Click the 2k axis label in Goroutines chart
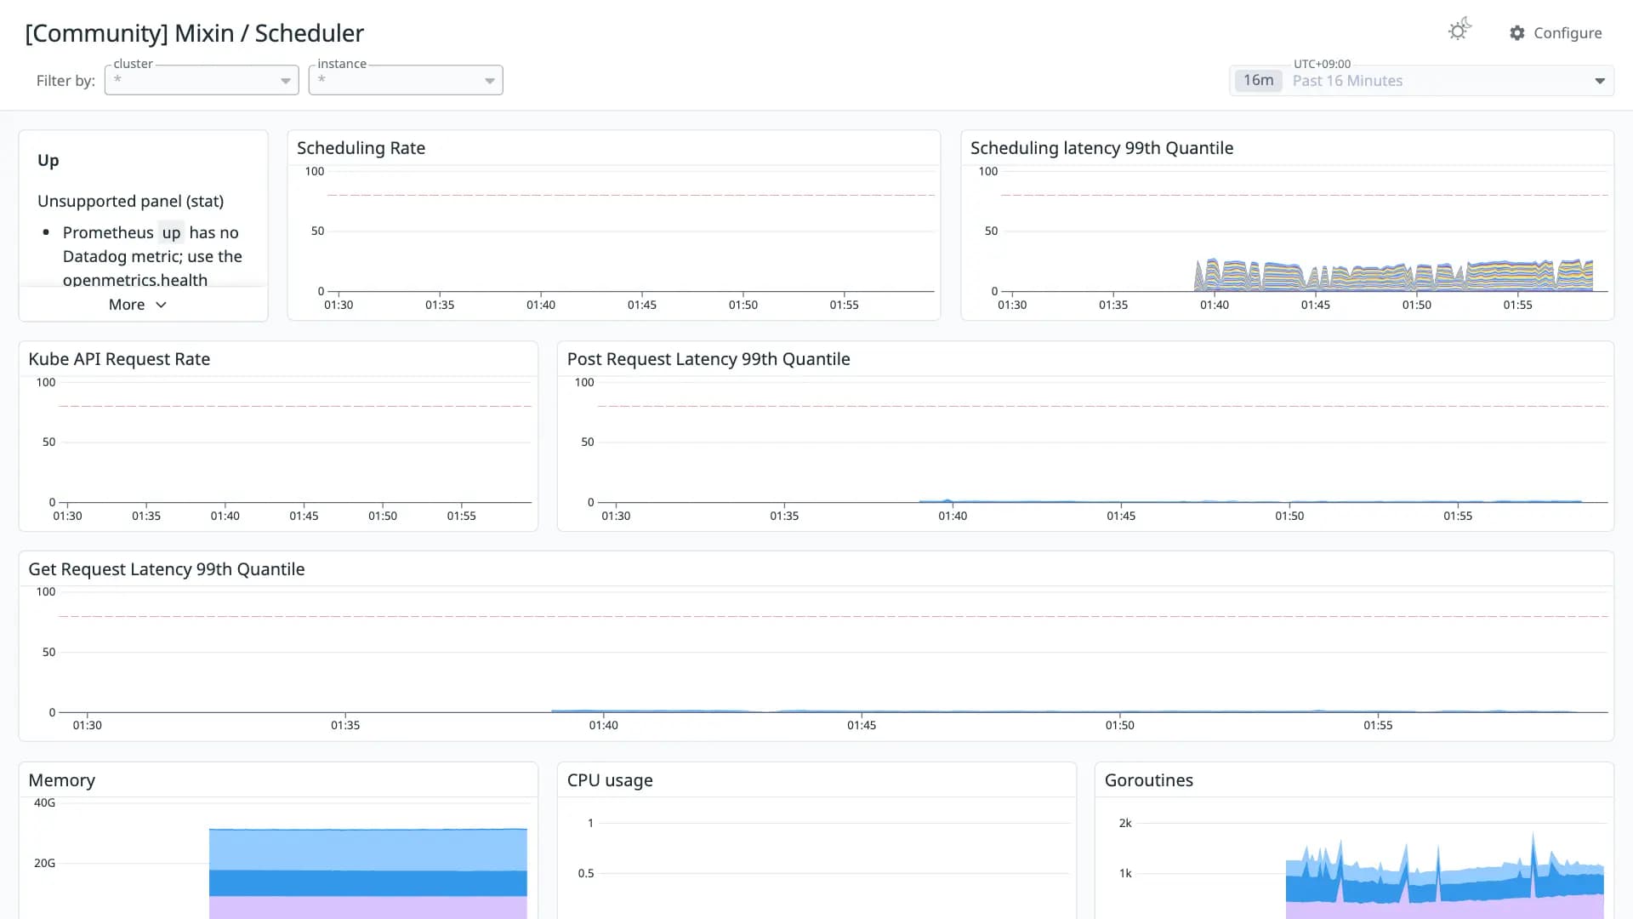 click(x=1125, y=823)
